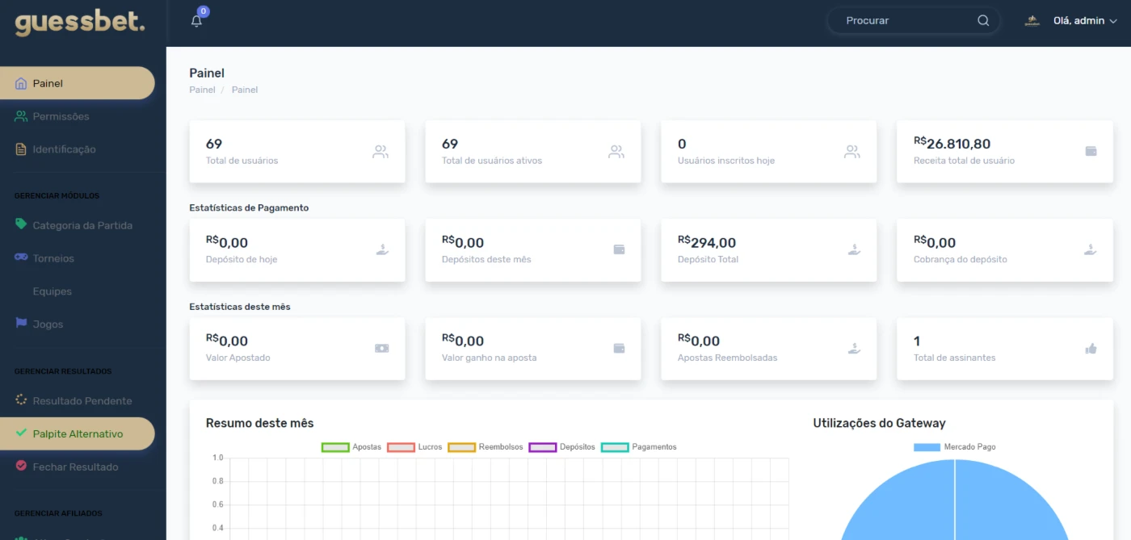Expand the Permissões sidebar menu
1131x540 pixels.
[61, 116]
